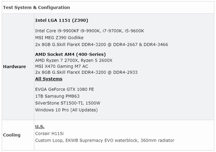Click the MSI MEG Z390 Godlike text
The height and width of the screenshot is (152, 216).
click(59, 38)
